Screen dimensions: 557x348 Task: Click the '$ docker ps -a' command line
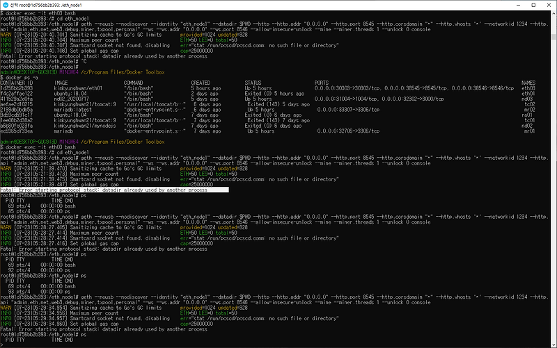coord(19,77)
